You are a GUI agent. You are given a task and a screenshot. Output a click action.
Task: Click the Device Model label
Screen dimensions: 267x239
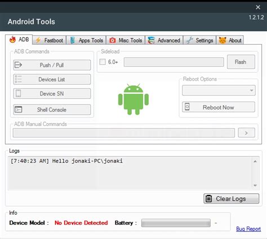pyautogui.click(x=29, y=223)
